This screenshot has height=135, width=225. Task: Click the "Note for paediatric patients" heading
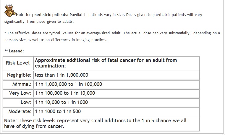[42, 15]
